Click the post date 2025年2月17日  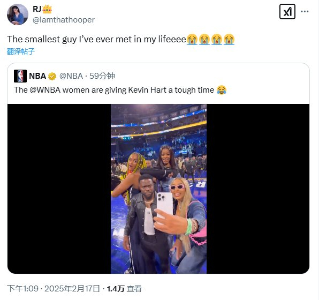pyautogui.click(x=72, y=289)
